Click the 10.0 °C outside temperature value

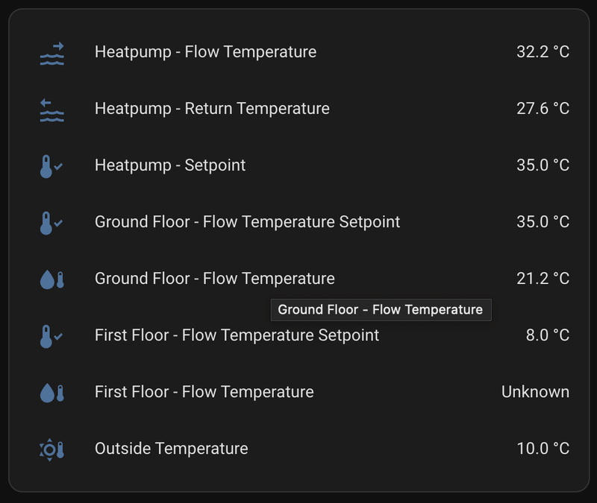coord(543,449)
